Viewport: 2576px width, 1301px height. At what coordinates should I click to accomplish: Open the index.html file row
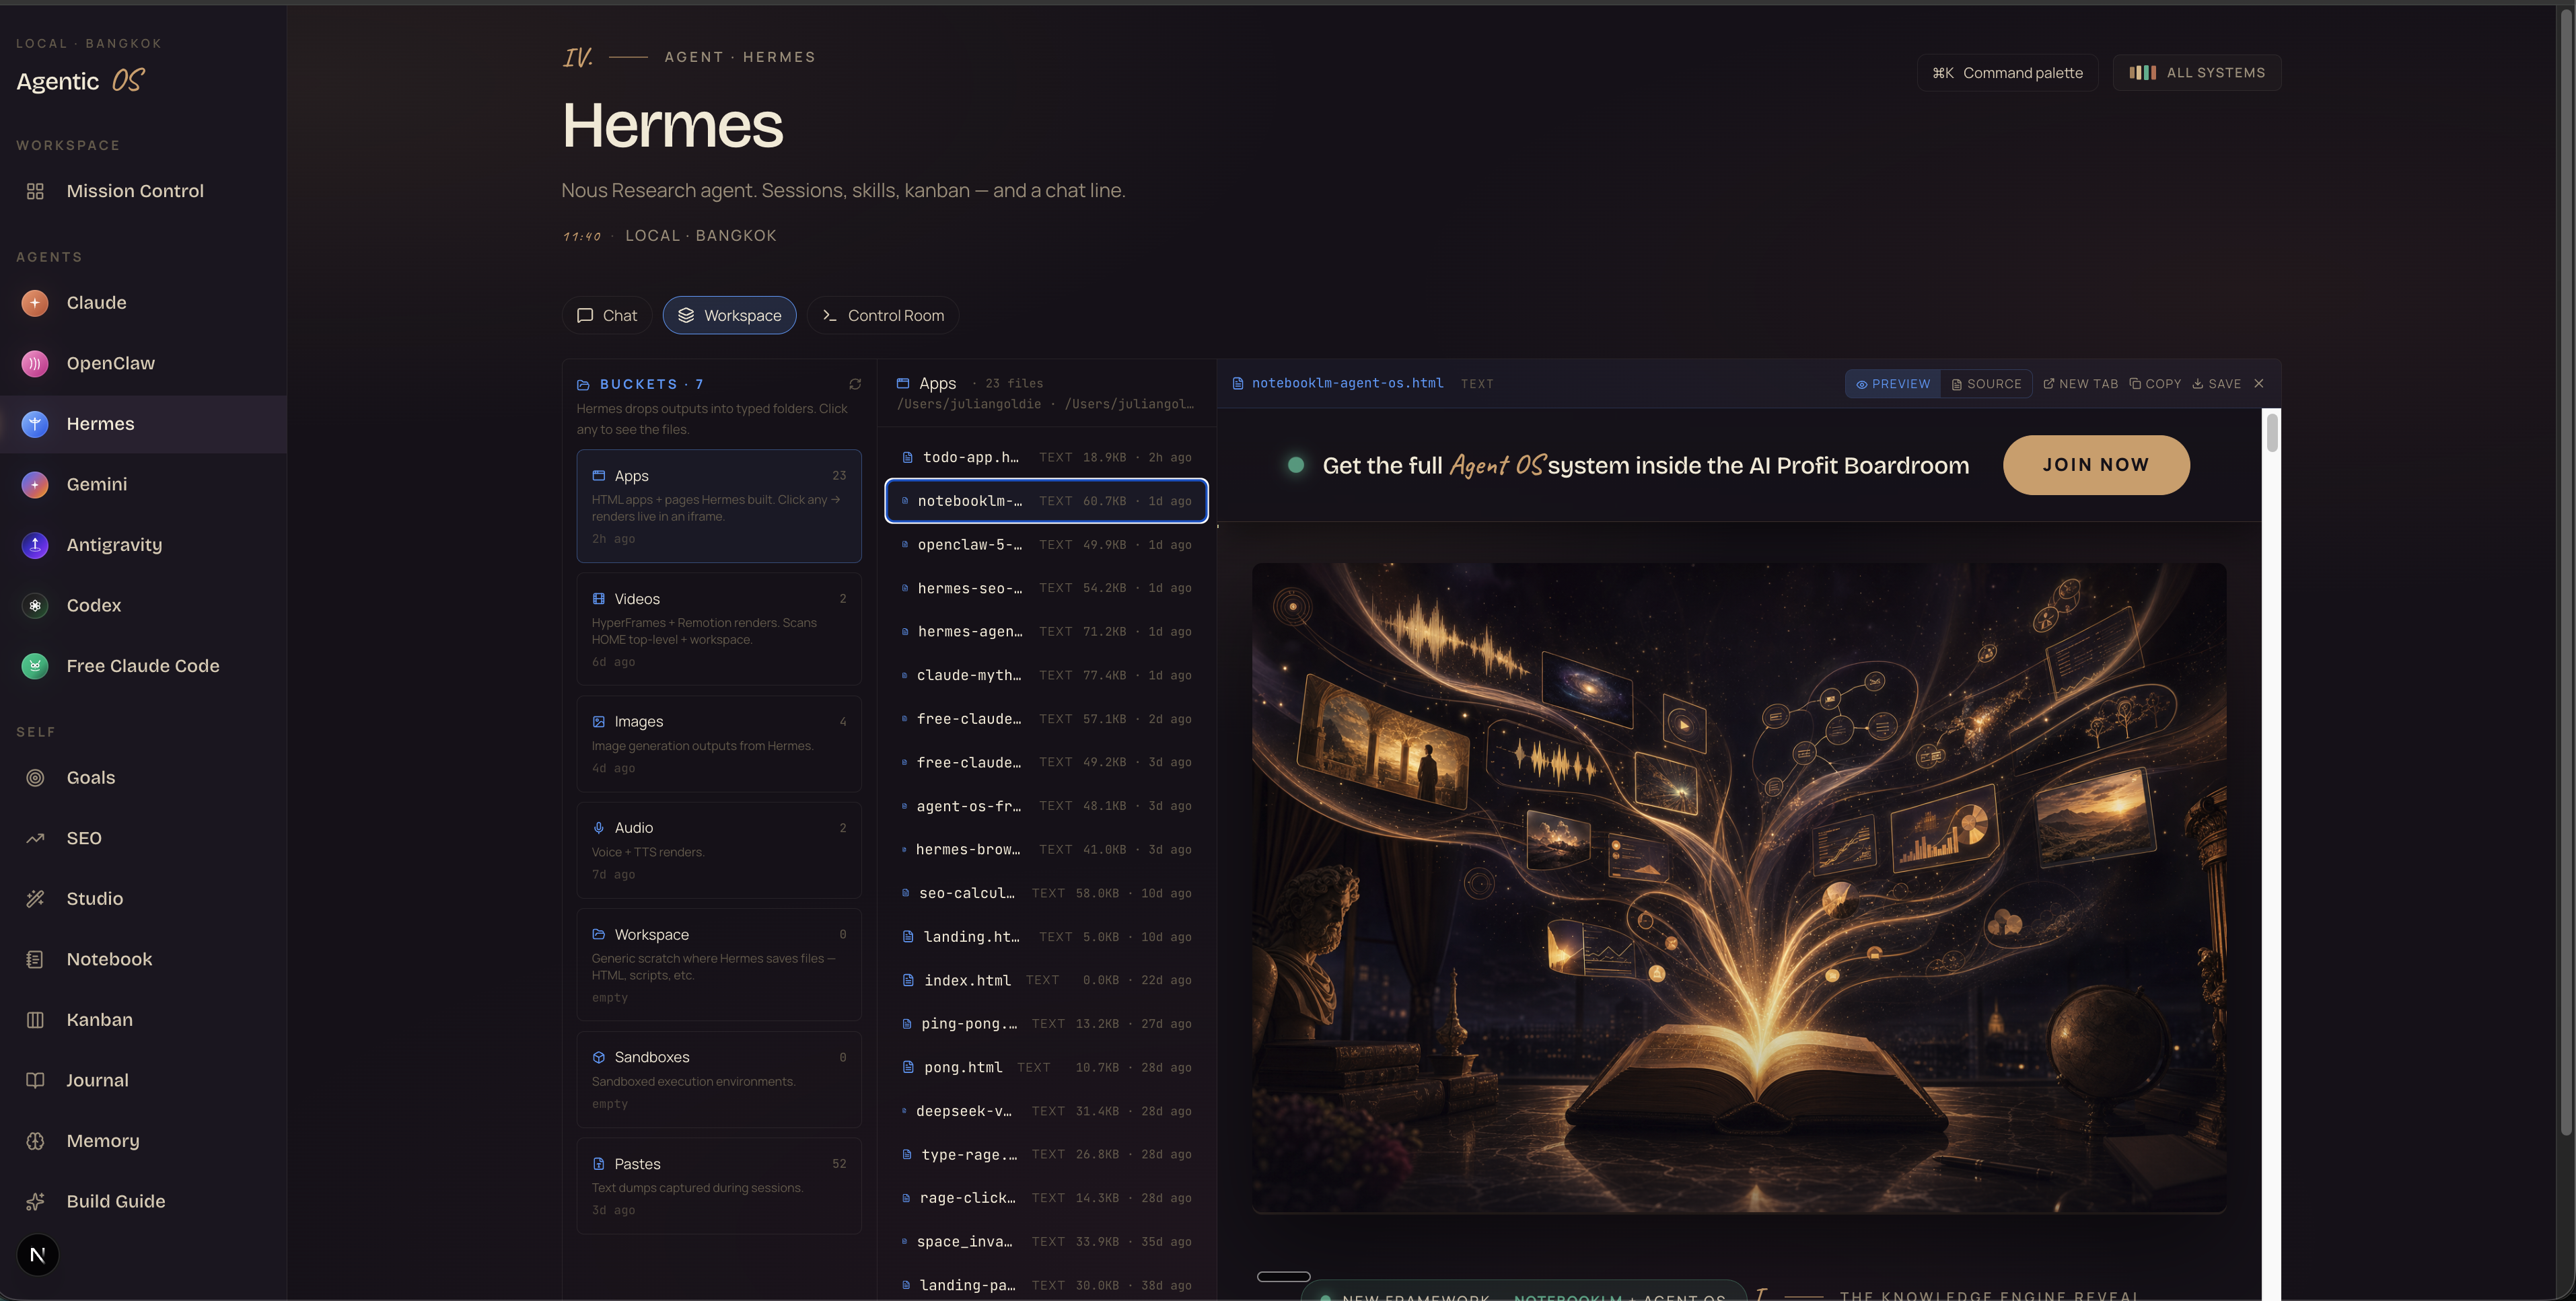1047,980
